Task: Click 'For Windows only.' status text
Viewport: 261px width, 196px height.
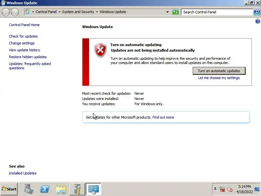Action: [149, 104]
